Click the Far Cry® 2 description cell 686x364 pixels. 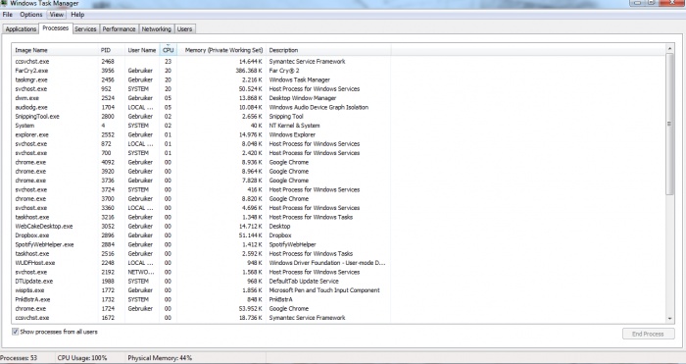tap(284, 71)
